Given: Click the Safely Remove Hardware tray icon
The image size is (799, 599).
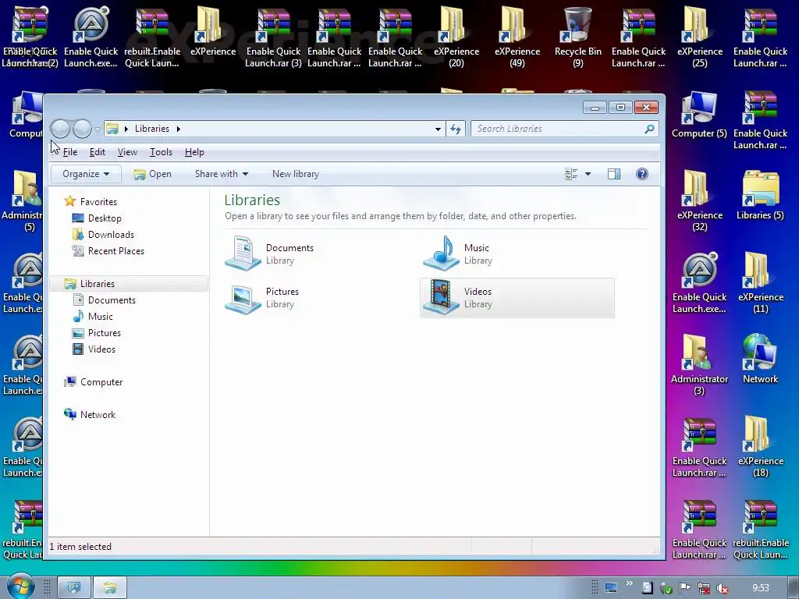Looking at the screenshot, I should point(666,588).
